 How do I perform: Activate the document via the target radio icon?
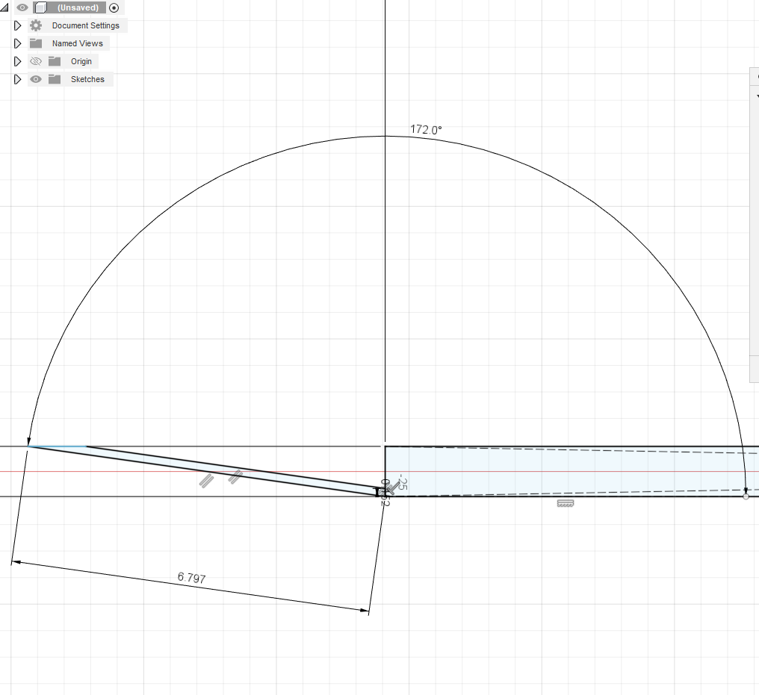click(114, 7)
